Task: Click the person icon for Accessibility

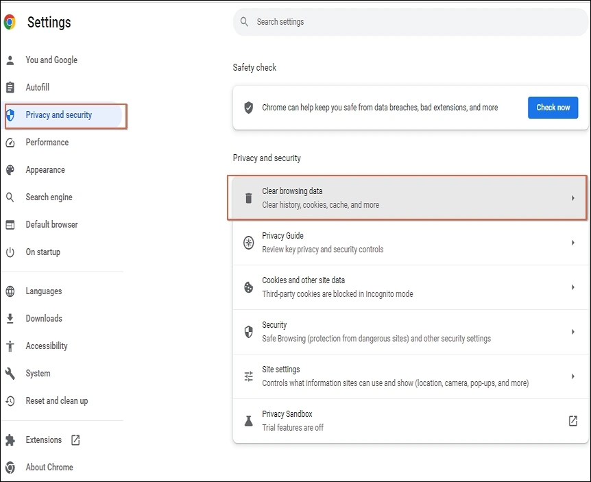Action: click(10, 346)
